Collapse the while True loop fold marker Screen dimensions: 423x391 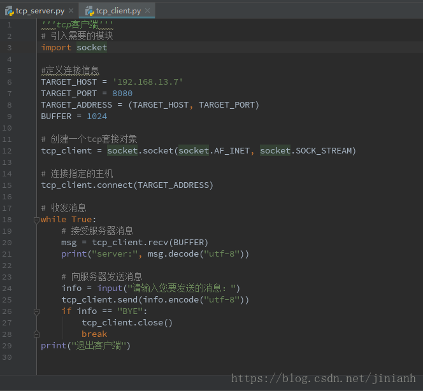point(37,220)
